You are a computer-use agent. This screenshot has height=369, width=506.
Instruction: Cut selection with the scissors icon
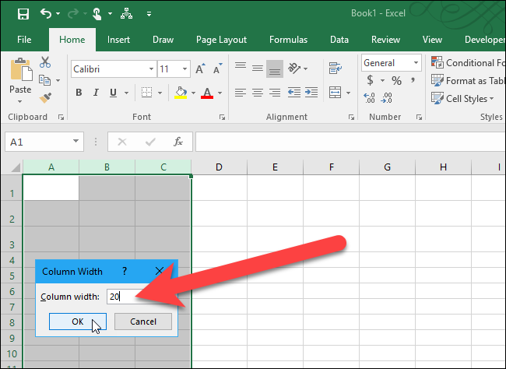click(x=45, y=62)
